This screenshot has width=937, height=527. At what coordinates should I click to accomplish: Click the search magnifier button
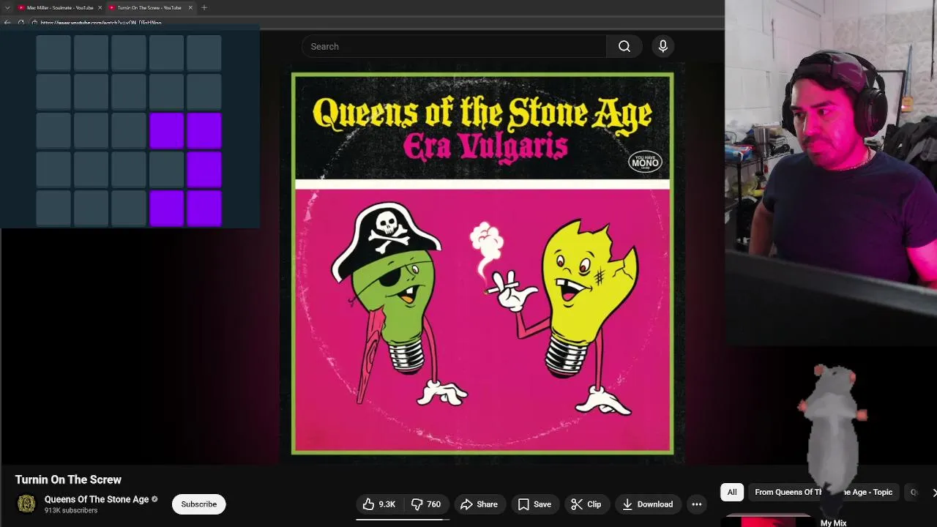(624, 46)
